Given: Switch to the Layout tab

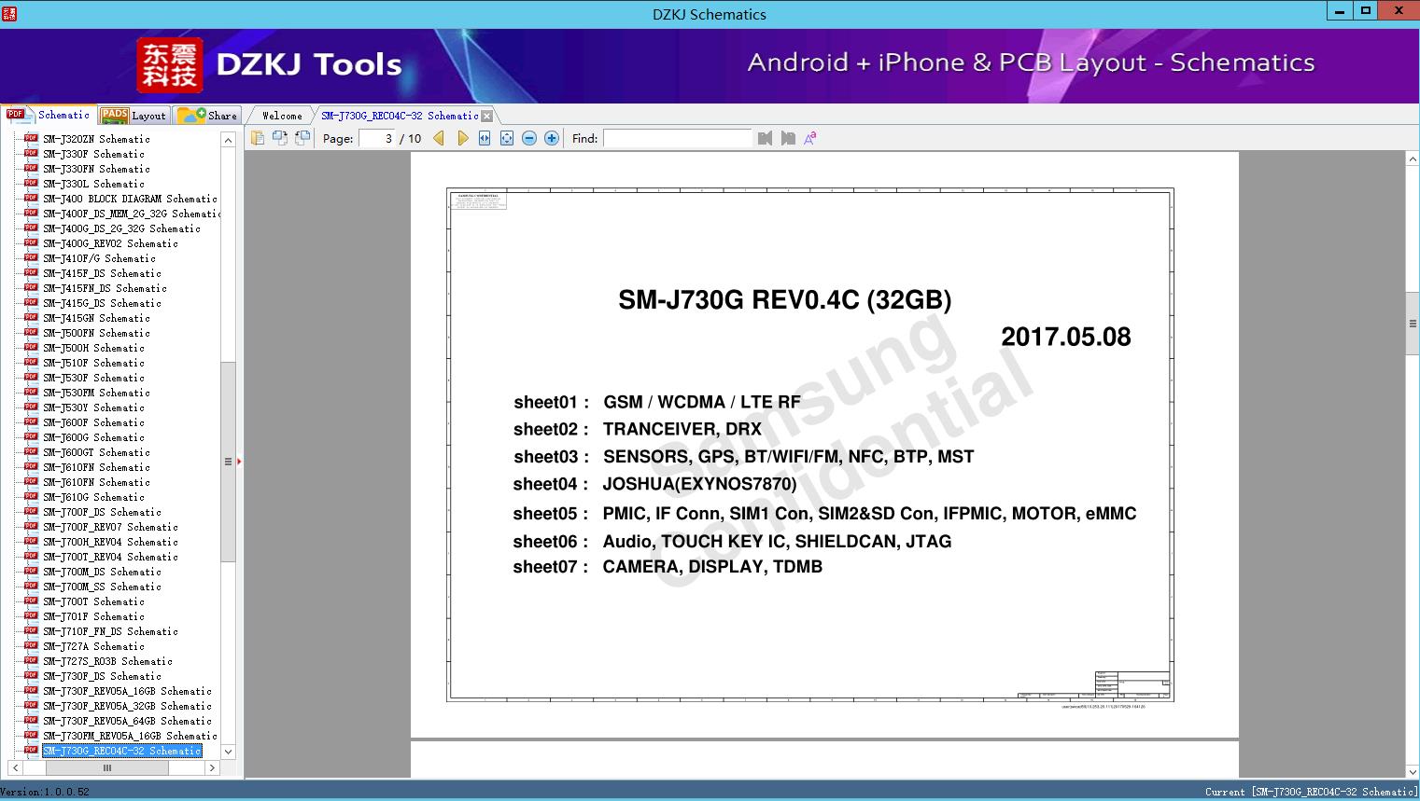Looking at the screenshot, I should 134,116.
